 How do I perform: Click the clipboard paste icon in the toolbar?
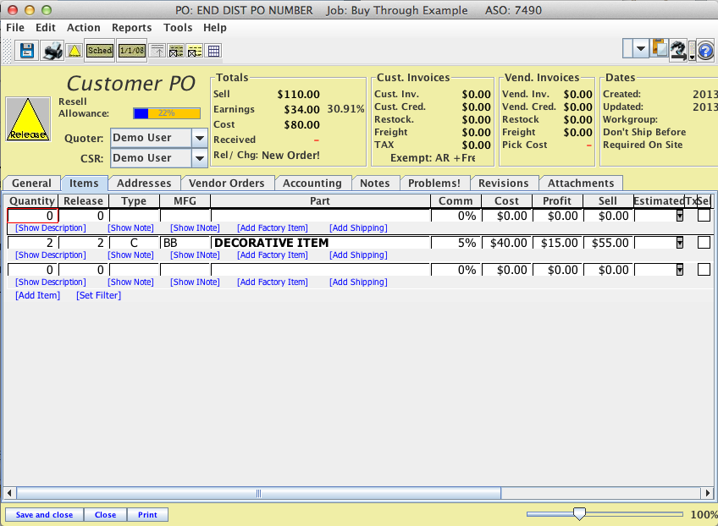pyautogui.click(x=660, y=48)
